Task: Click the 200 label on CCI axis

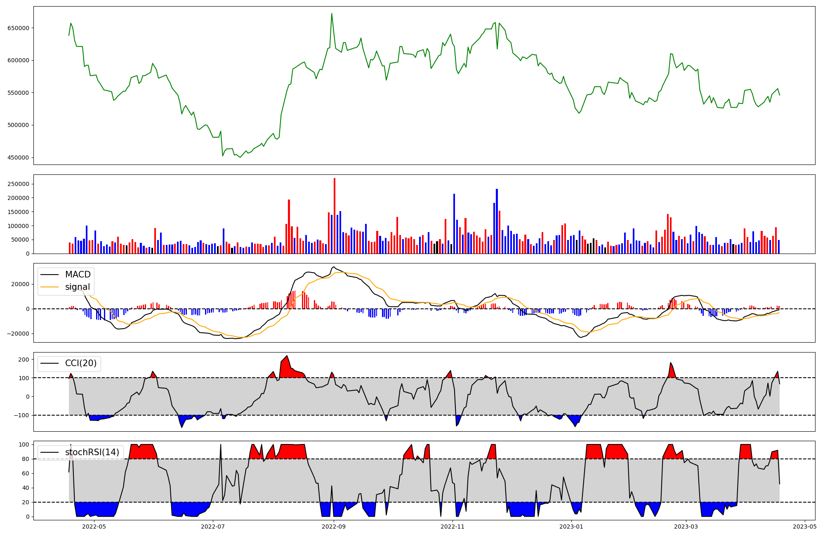Action: coord(24,360)
